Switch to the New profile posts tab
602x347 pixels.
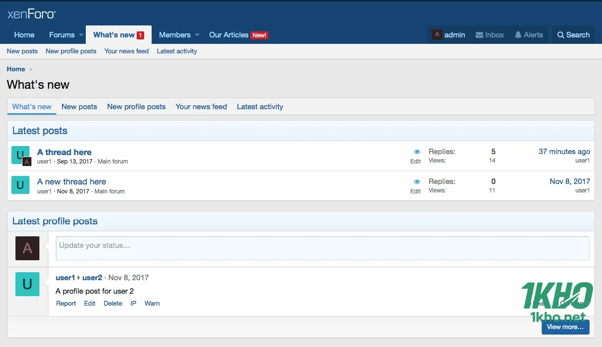[x=136, y=107]
